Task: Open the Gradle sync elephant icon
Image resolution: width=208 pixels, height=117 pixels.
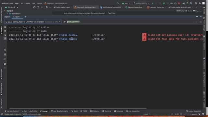Action: point(184,3)
